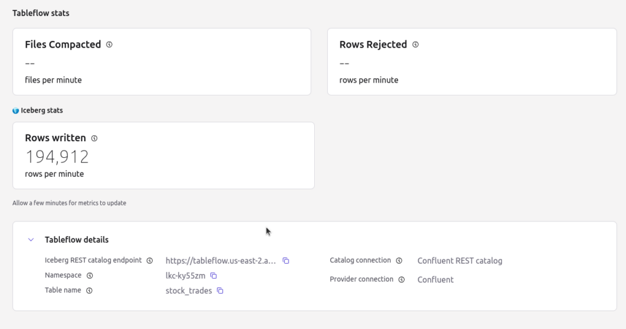Image resolution: width=626 pixels, height=329 pixels.
Task: Click the Provider connection info icon
Action: 402,279
